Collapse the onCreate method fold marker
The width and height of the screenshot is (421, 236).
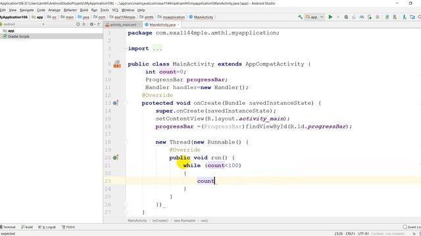pyautogui.click(x=126, y=103)
